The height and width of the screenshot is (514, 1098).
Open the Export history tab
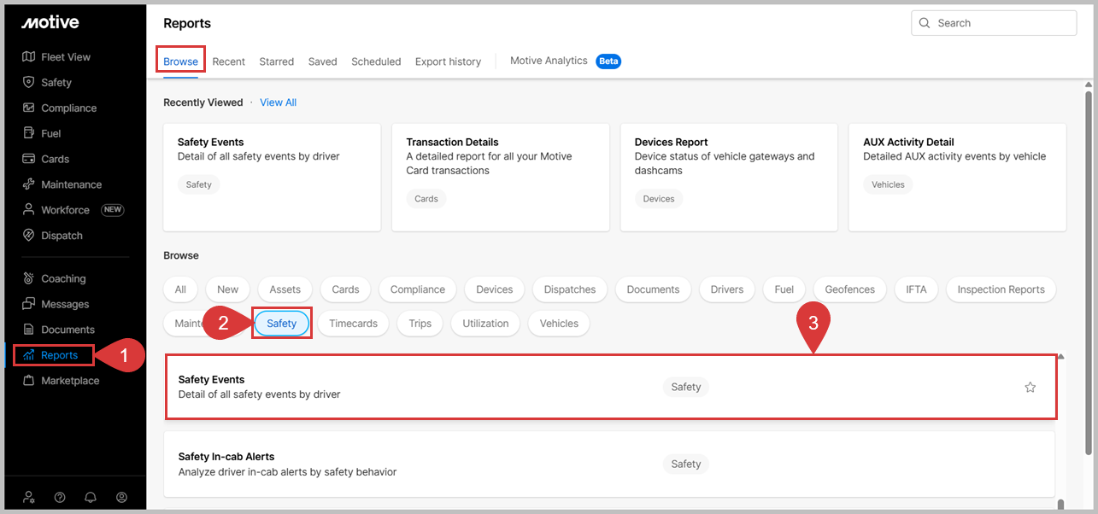[448, 61]
